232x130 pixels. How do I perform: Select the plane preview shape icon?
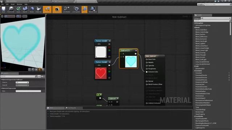pos(36,69)
